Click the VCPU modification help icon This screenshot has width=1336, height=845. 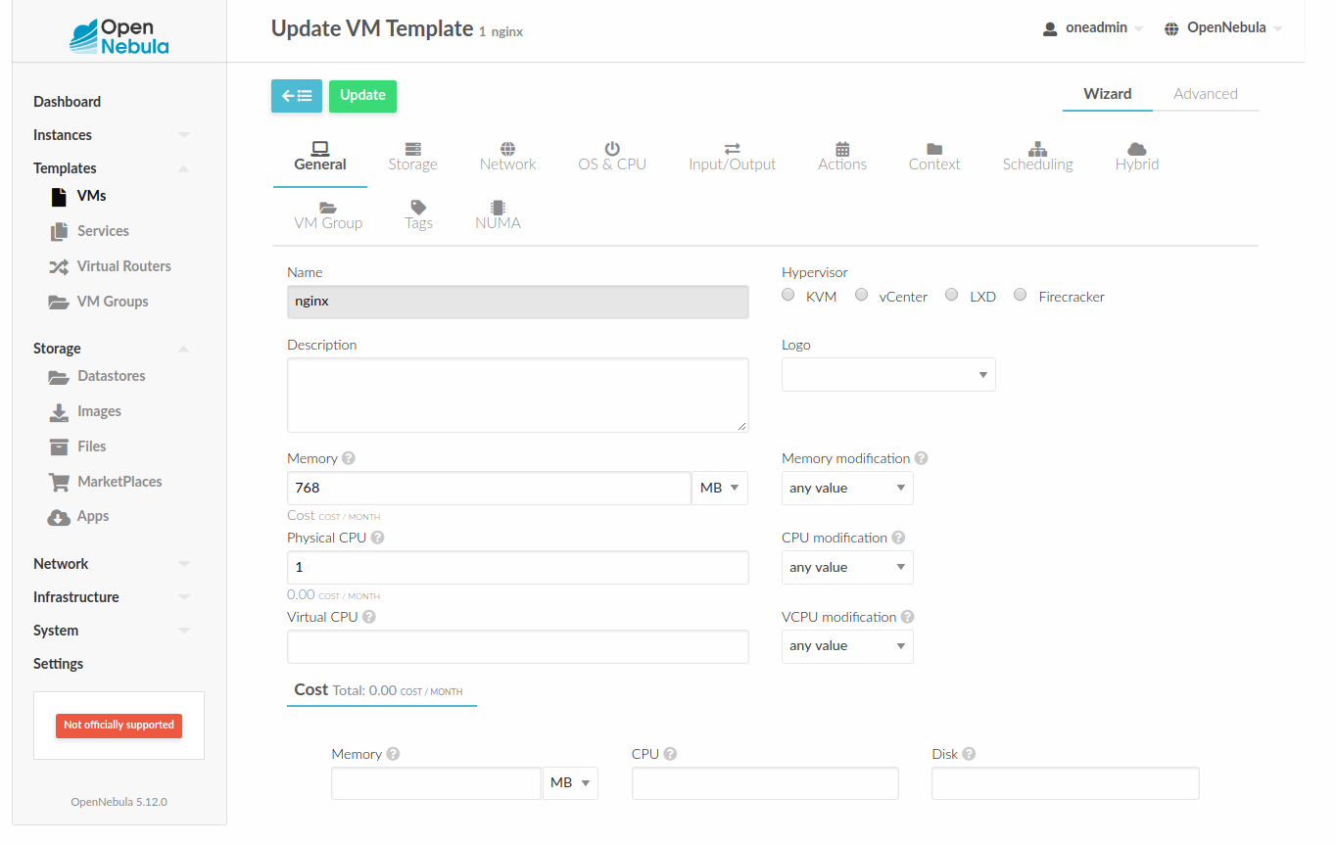coord(907,617)
